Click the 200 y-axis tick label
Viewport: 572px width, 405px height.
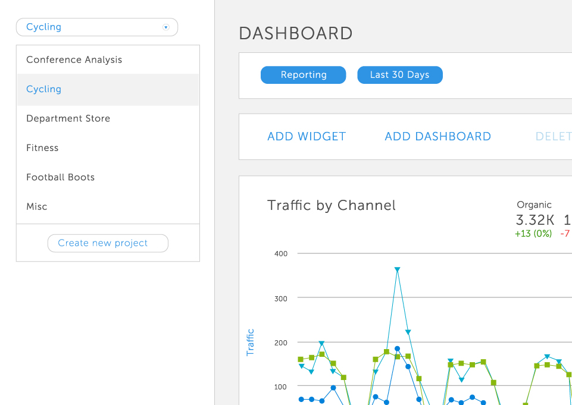(281, 343)
